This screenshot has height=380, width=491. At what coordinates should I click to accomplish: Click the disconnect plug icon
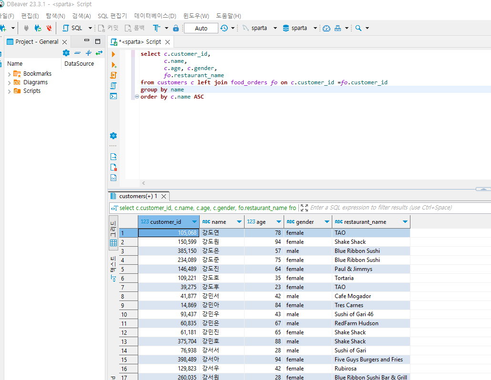pos(26,28)
